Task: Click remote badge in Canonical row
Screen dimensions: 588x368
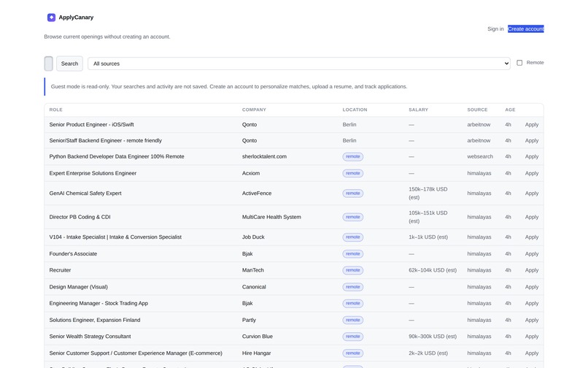Action: 352,287
